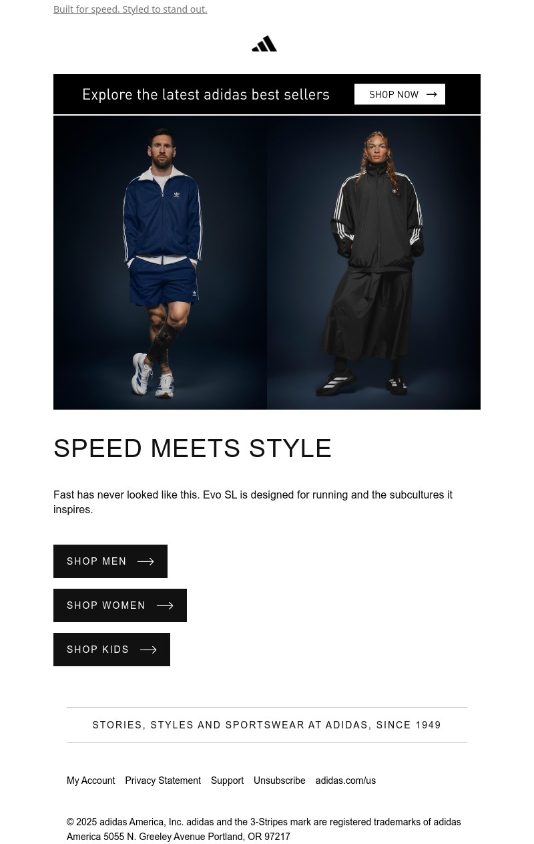
Task: Click the arrow icon beside SHOP WOMEN
Action: [165, 605]
